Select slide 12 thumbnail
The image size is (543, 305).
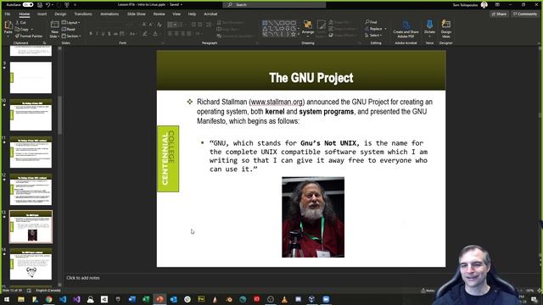pyautogui.click(x=31, y=190)
